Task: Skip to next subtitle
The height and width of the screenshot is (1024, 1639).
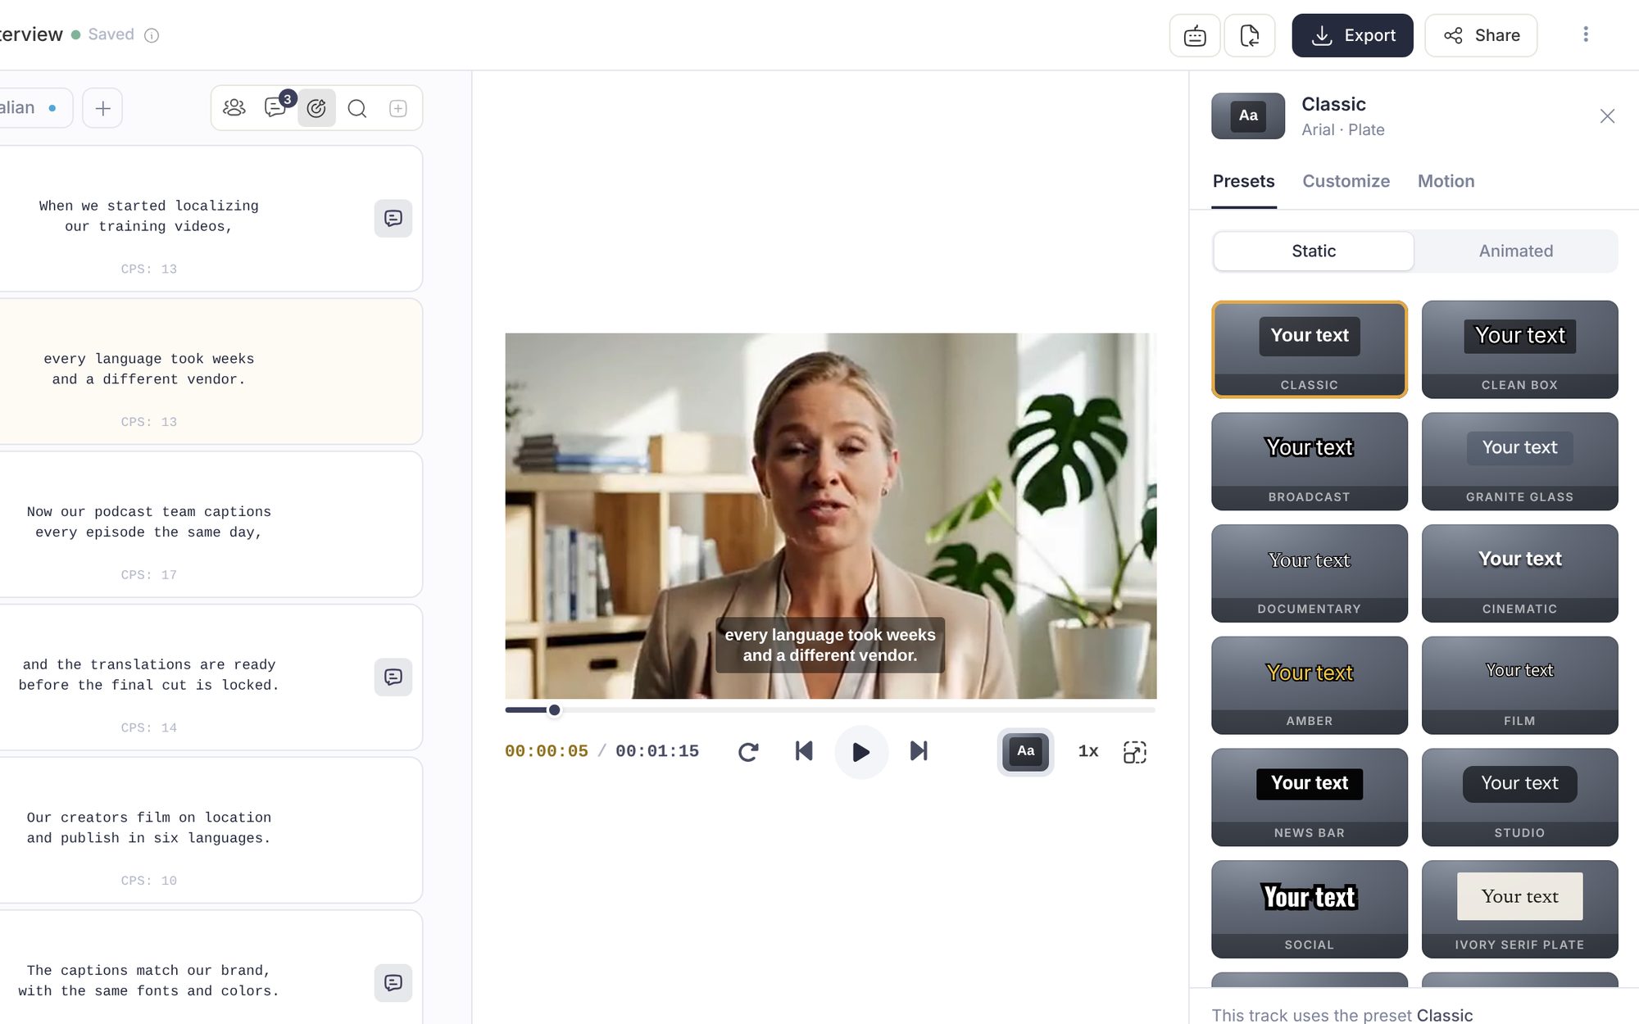Action: pos(919,751)
